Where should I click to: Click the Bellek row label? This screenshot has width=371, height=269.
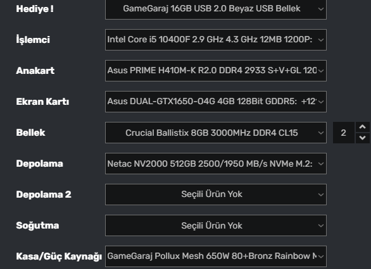point(30,133)
